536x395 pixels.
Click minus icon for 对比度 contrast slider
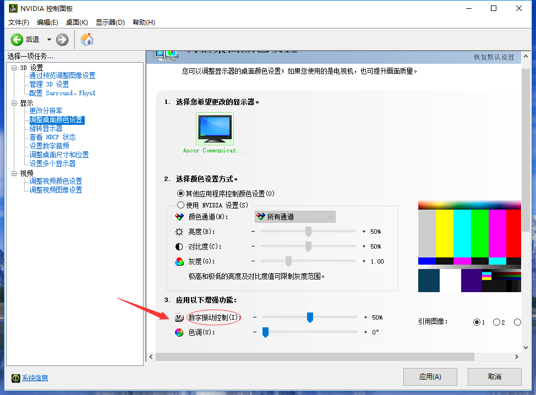pos(253,246)
